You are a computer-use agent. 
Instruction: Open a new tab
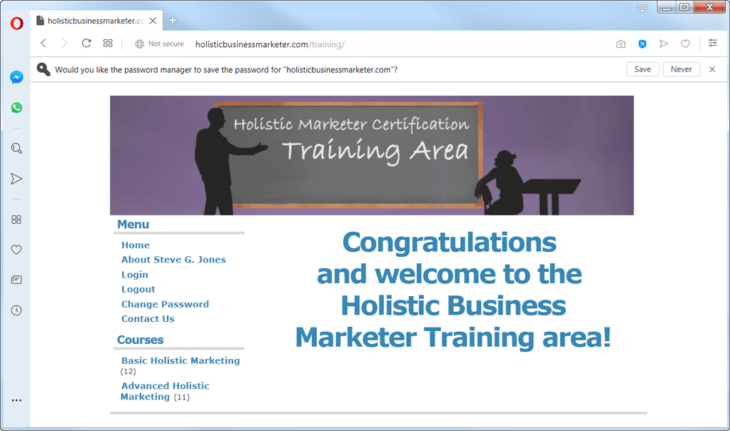[x=173, y=20]
